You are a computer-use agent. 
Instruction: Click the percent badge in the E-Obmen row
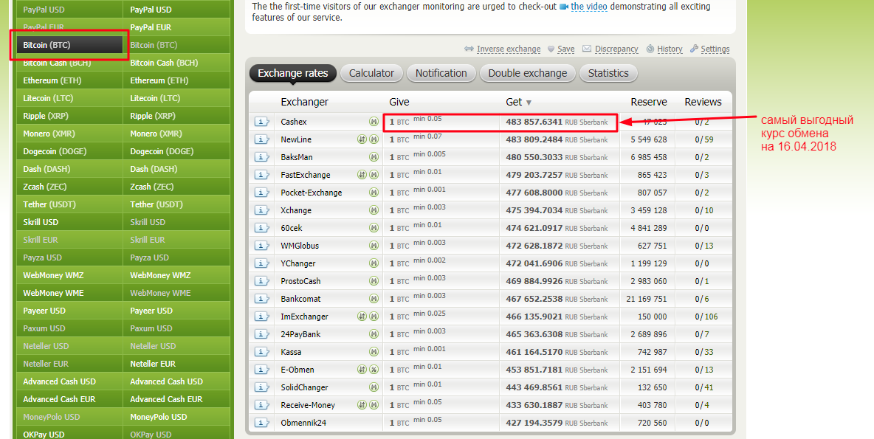[x=374, y=370]
